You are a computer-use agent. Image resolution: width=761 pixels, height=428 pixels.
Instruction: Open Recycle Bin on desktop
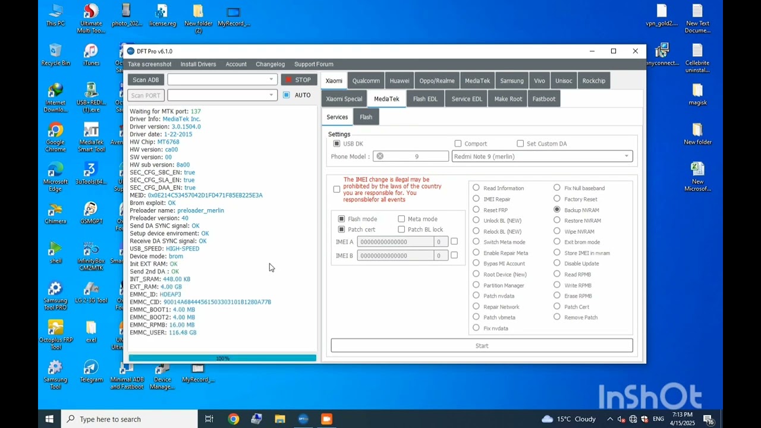pos(55,55)
